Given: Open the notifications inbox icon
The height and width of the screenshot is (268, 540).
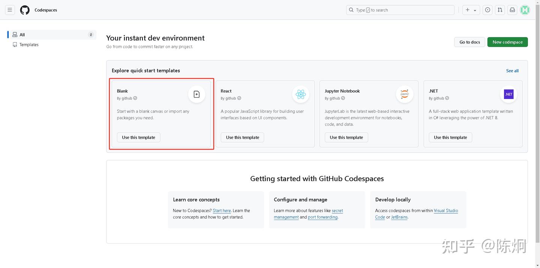Looking at the screenshot, I should click(512, 10).
